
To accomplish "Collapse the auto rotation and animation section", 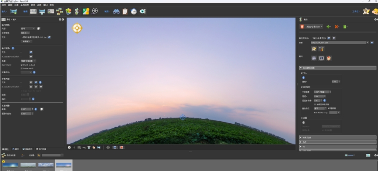I will [x=338, y=68].
